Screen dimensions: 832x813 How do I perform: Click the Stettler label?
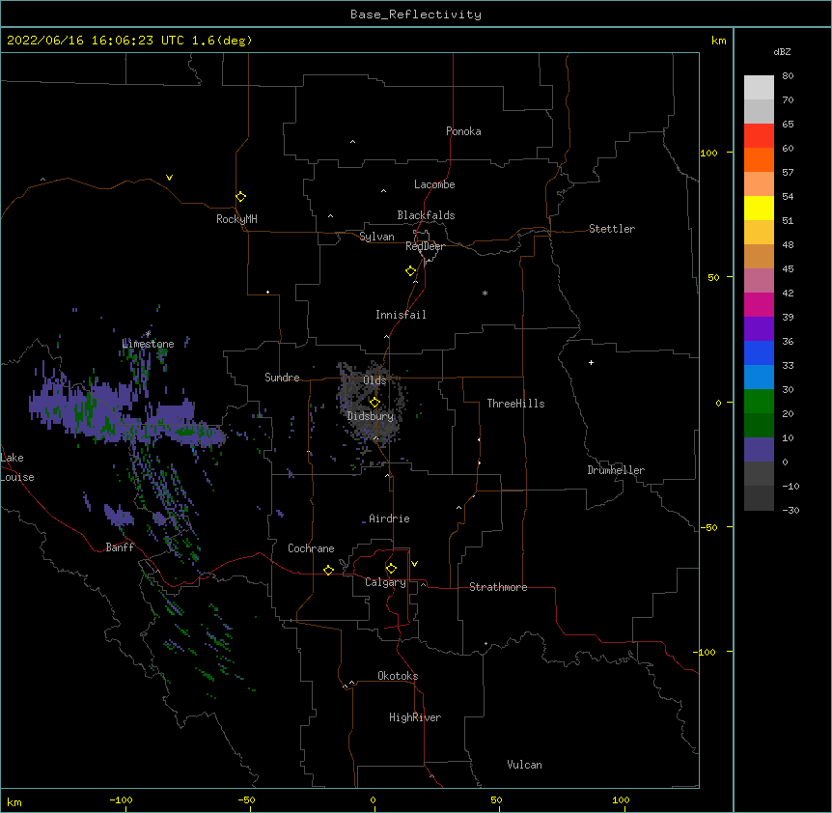(x=612, y=229)
